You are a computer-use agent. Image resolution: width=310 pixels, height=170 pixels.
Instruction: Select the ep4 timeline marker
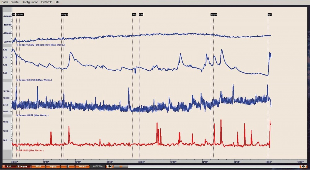(x=270, y=15)
